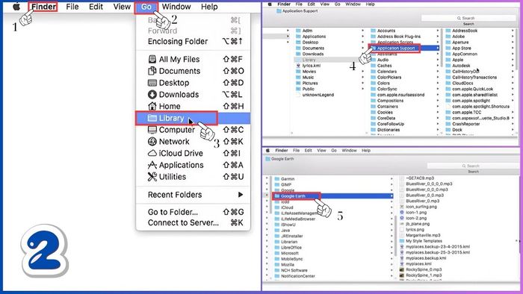
Task: Select the 'Dictionaries' folder row
Action: 389,130
